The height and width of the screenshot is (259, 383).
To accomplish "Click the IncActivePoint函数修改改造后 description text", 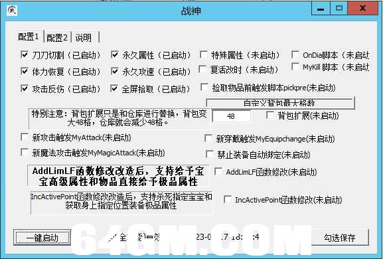I will point(121,201).
